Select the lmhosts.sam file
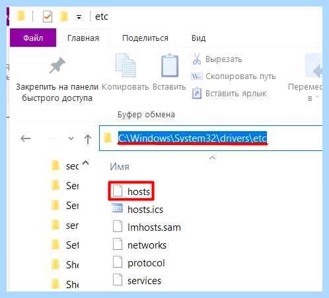Image resolution: width=329 pixels, height=298 pixels. click(x=147, y=227)
